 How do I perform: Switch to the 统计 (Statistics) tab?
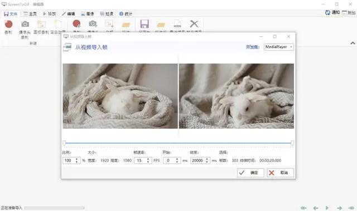pyautogui.click(x=126, y=14)
